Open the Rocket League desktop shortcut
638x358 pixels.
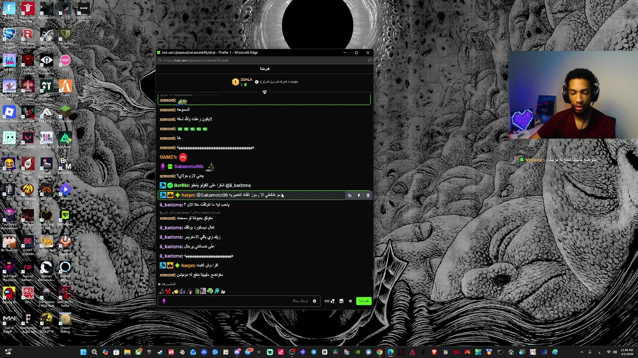9,37
